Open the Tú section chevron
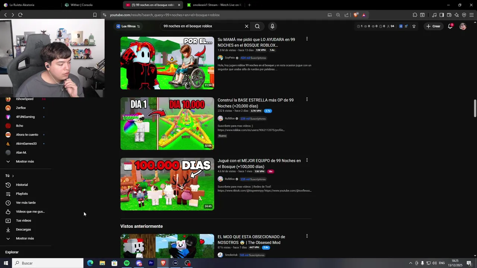This screenshot has height=268, width=477. click(13, 176)
